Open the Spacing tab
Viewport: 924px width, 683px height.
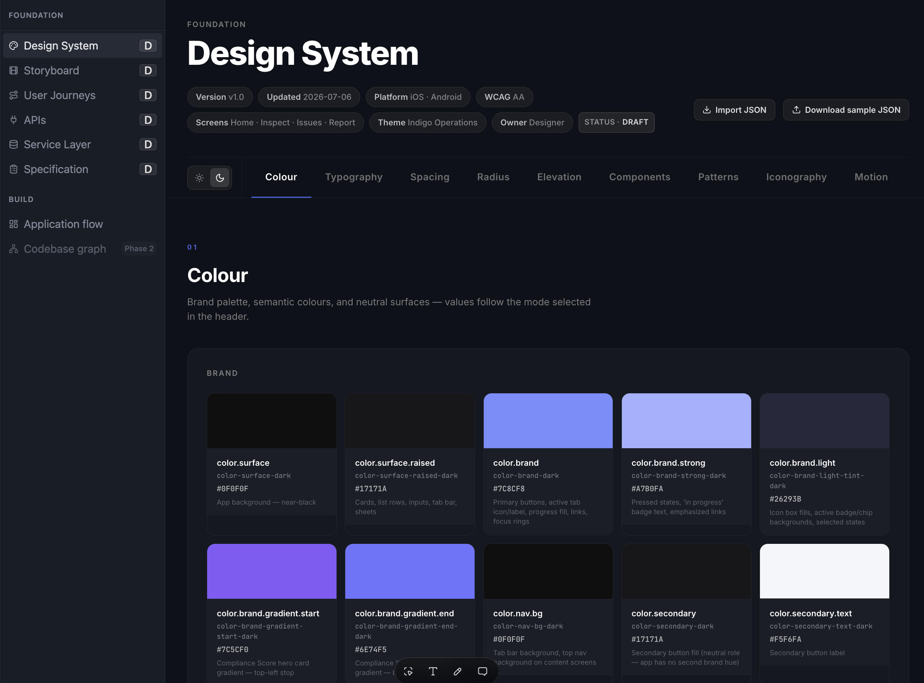[x=430, y=177]
